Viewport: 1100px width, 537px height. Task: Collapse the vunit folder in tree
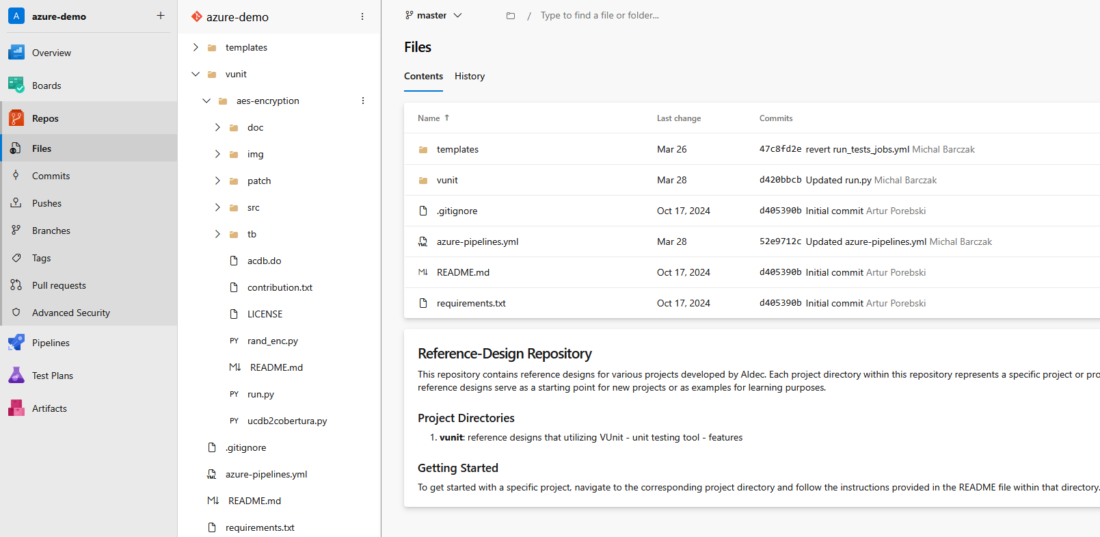pos(196,74)
